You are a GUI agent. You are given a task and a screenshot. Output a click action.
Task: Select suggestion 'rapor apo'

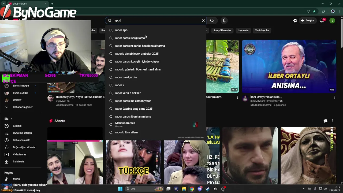pyautogui.click(x=156, y=30)
